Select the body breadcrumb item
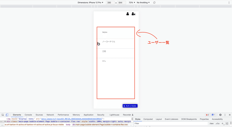This screenshot has width=232, height=127. coord(68,125)
